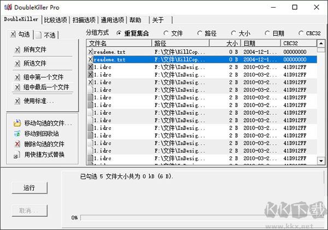Viewport: 328px width, 230px height.
Task: Click 所选文件 to check selected files
Action: click(35, 63)
